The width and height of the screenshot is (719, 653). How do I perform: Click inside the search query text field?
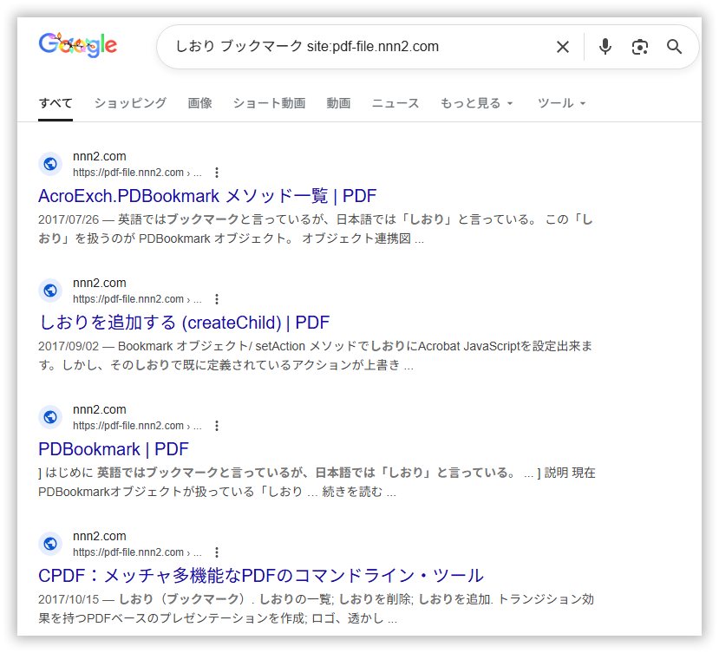click(x=347, y=47)
